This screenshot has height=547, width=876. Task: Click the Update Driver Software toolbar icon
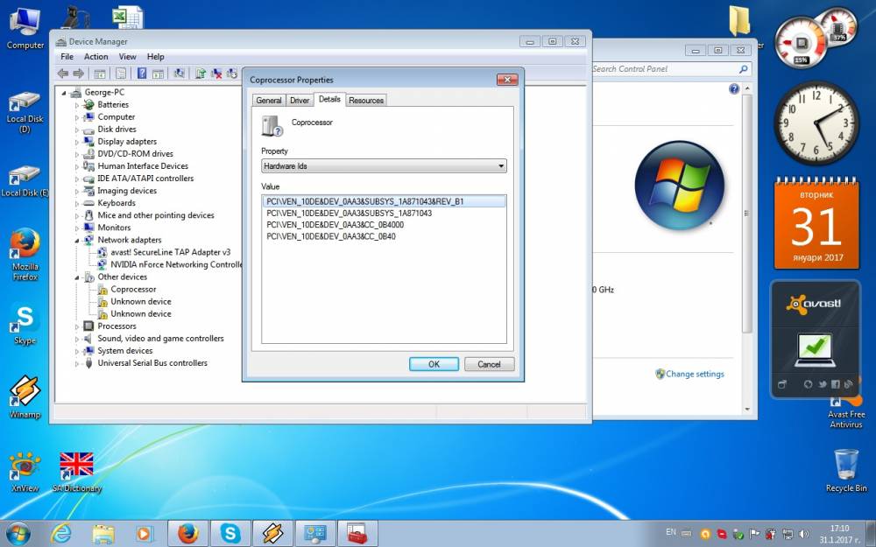201,74
